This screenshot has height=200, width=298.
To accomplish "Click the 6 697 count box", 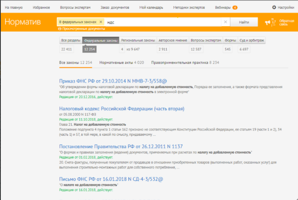I will pos(244,49).
